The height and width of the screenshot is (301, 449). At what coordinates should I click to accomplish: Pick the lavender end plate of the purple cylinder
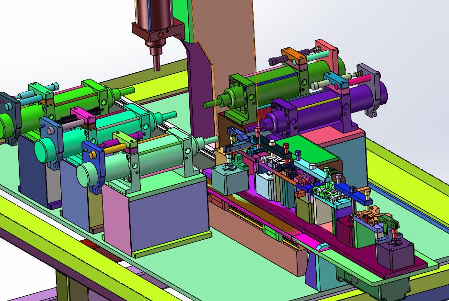click(x=370, y=87)
